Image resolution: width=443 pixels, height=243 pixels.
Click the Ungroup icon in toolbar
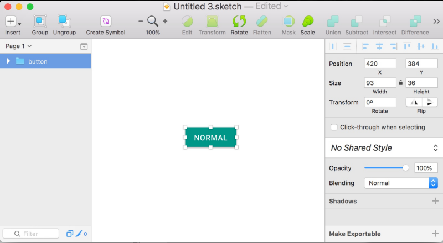pyautogui.click(x=64, y=22)
